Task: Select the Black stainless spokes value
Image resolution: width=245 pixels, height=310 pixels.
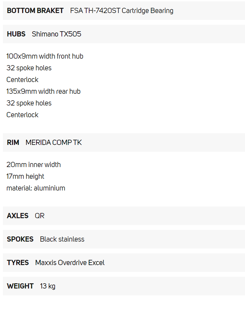Action: 62,239
